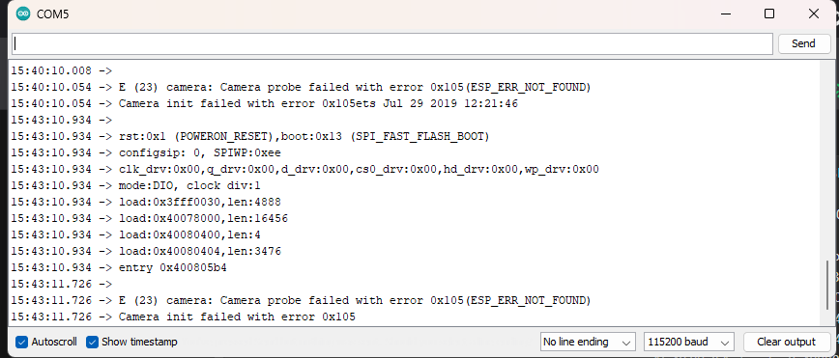Click the Arduino logo in the title bar
The width and height of the screenshot is (839, 358).
click(x=23, y=14)
